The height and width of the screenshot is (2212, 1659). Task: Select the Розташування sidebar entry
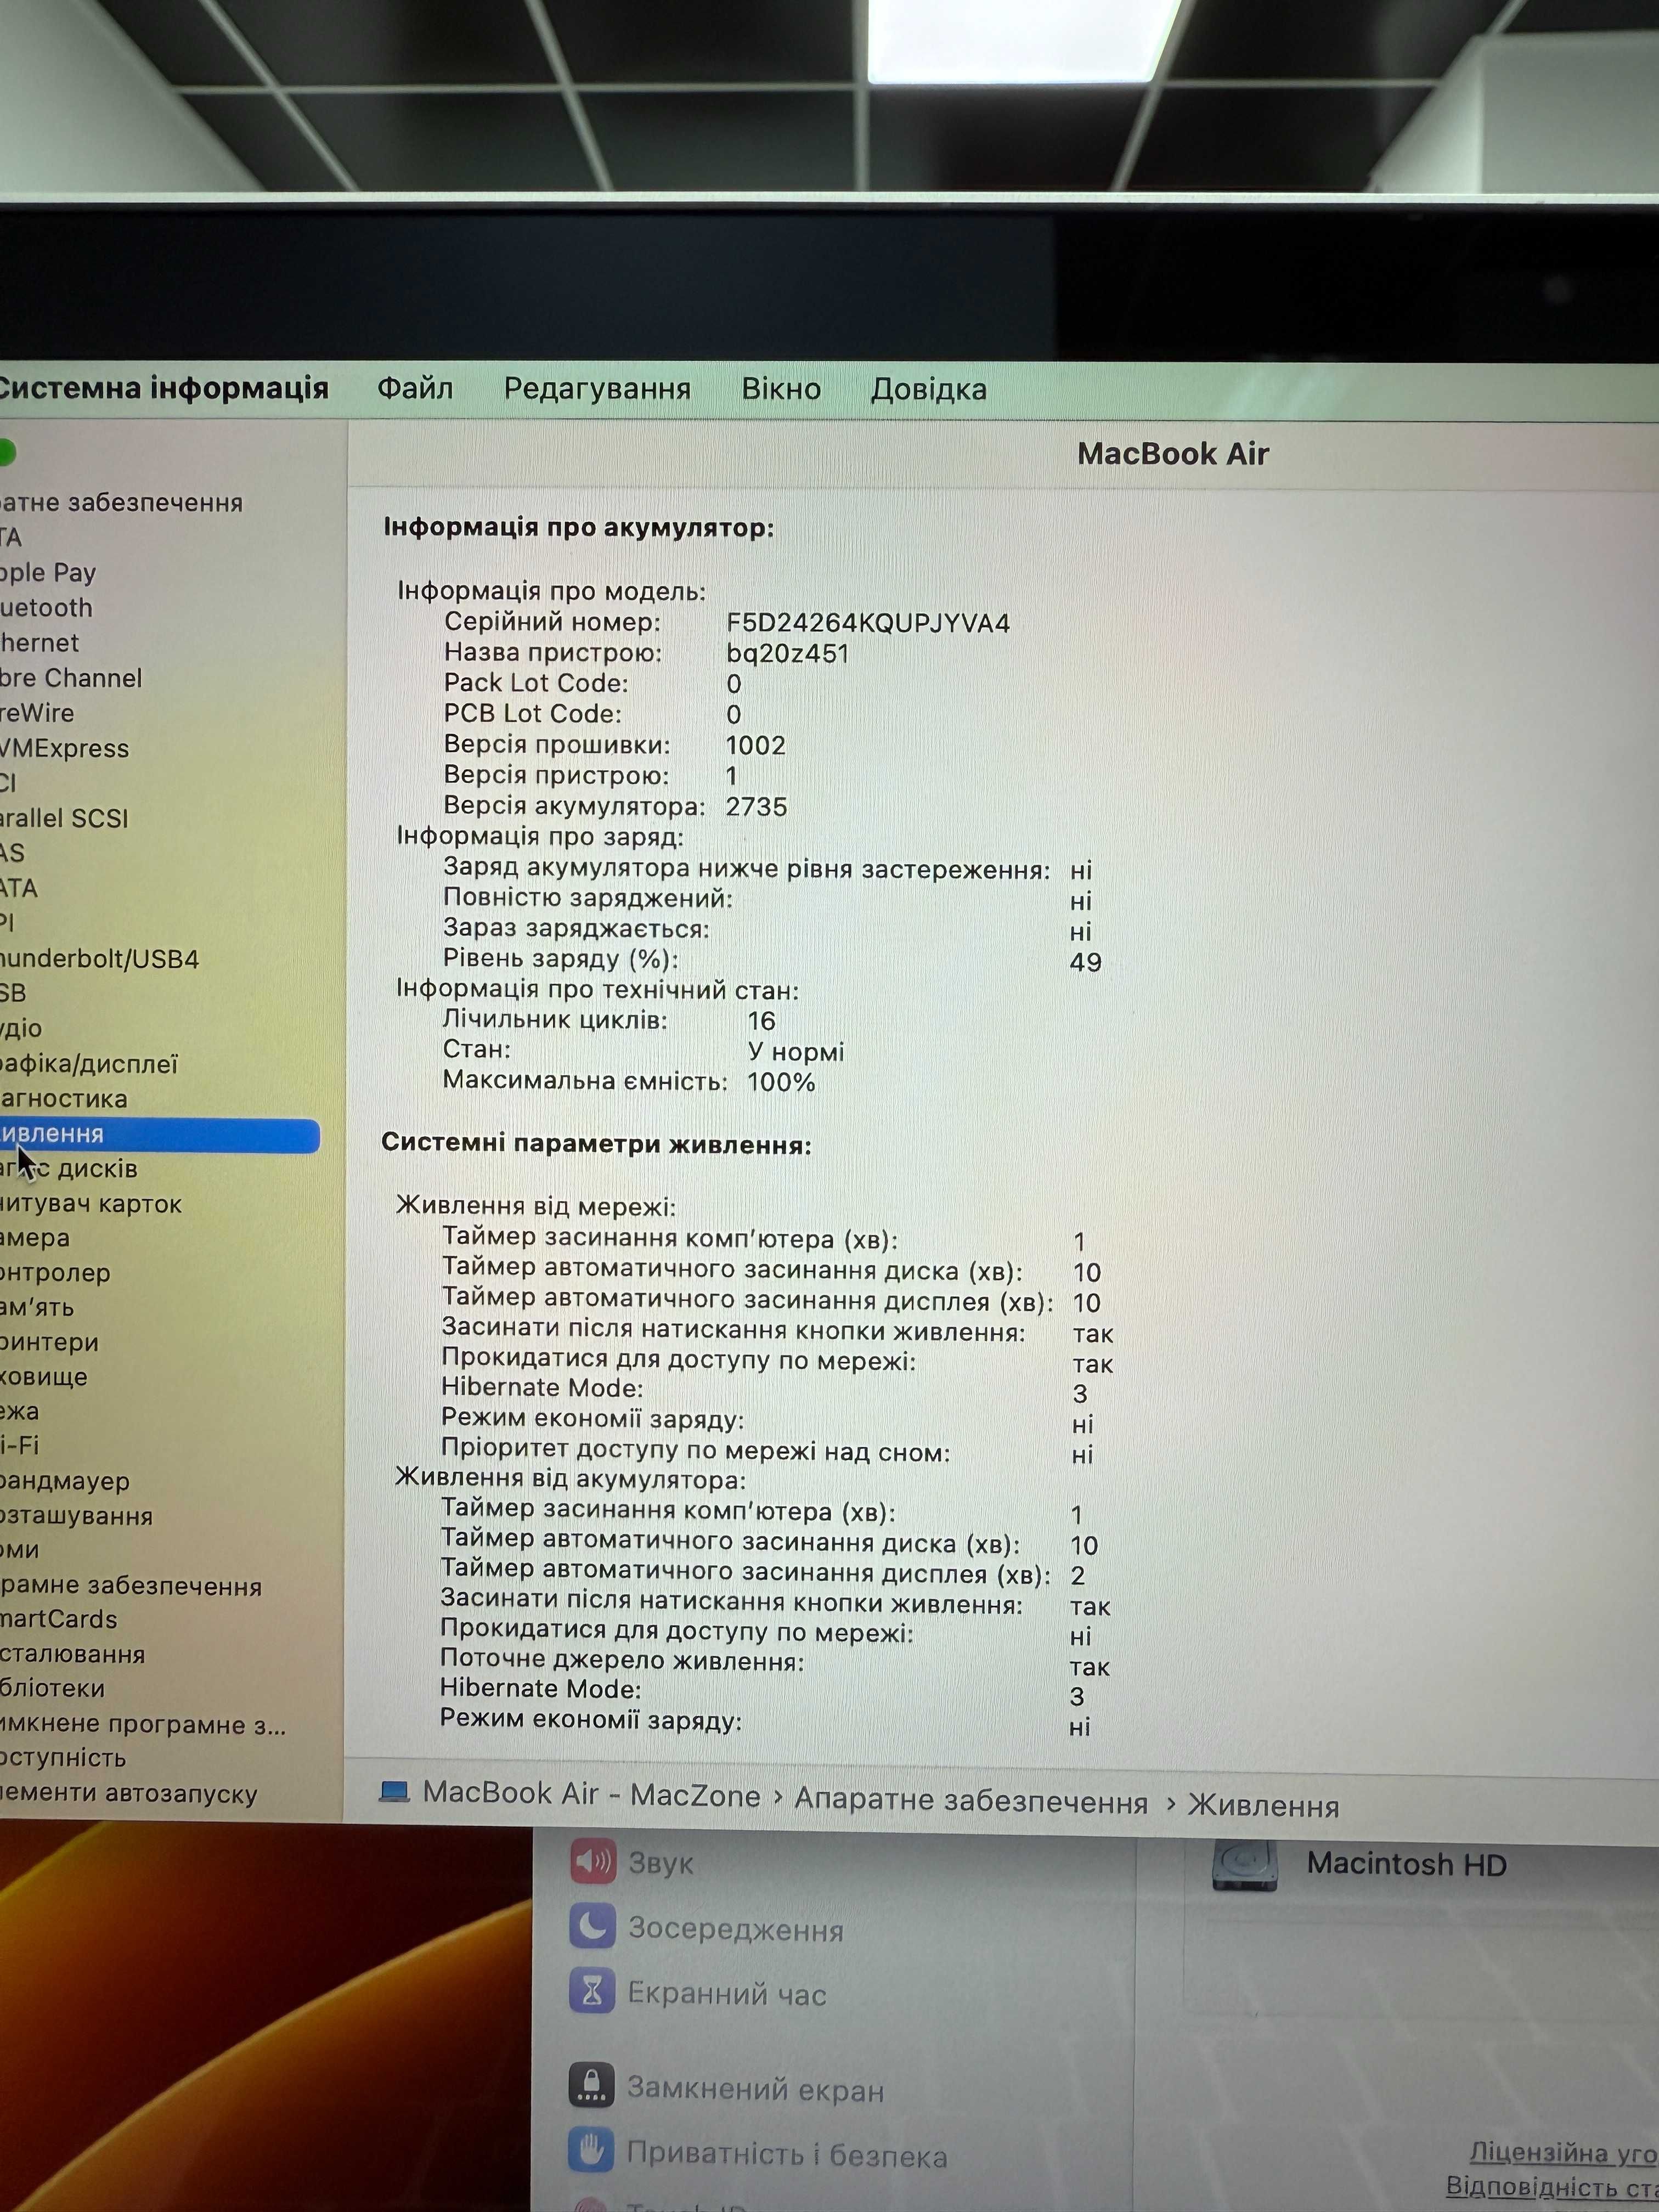[76, 1516]
